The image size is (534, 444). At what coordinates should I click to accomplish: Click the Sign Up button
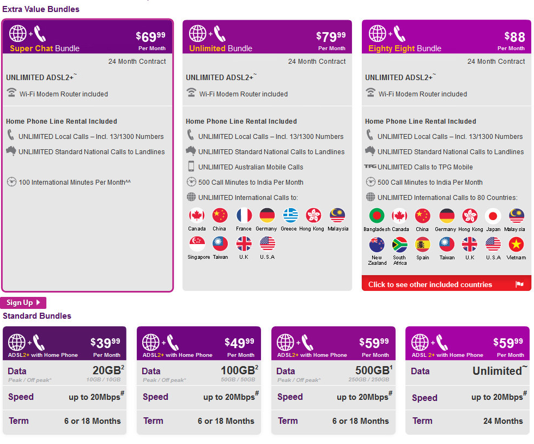[x=23, y=303]
